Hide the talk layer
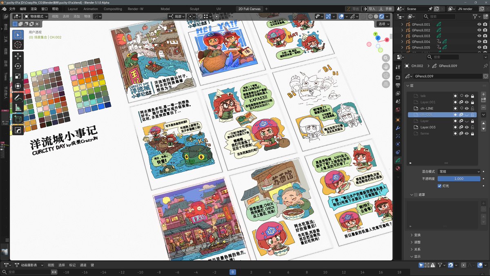Screen dimensions: 490x276 466,96
